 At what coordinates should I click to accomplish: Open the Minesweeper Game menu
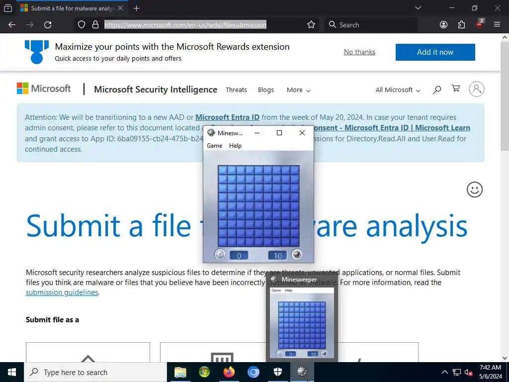coord(215,146)
